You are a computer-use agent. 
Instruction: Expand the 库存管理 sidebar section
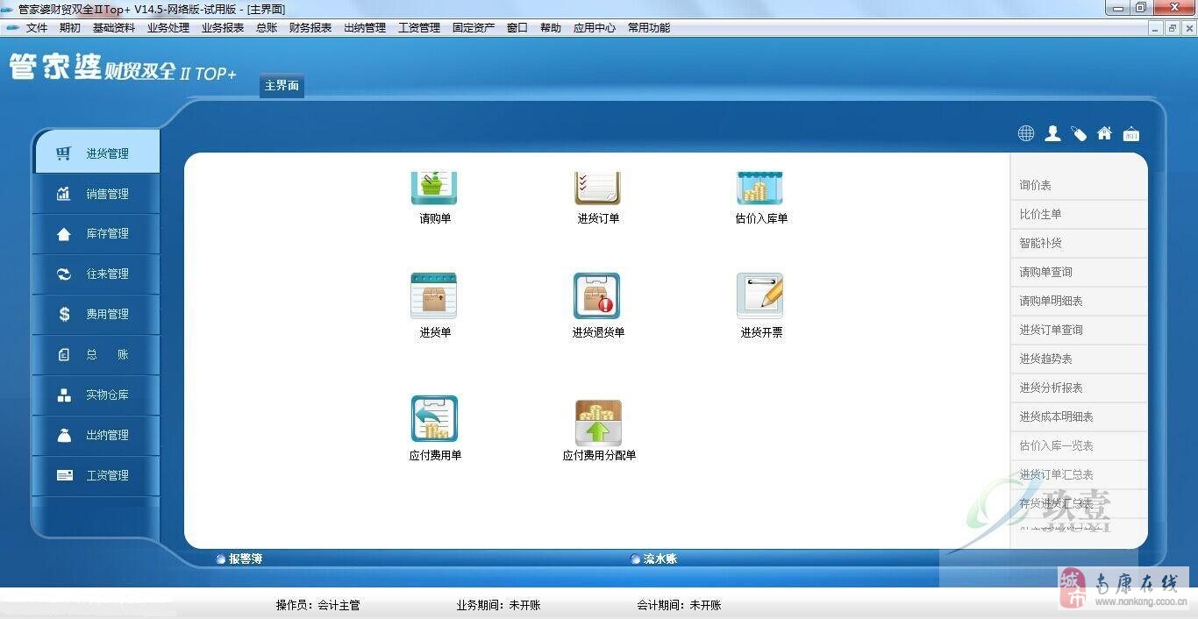point(96,233)
